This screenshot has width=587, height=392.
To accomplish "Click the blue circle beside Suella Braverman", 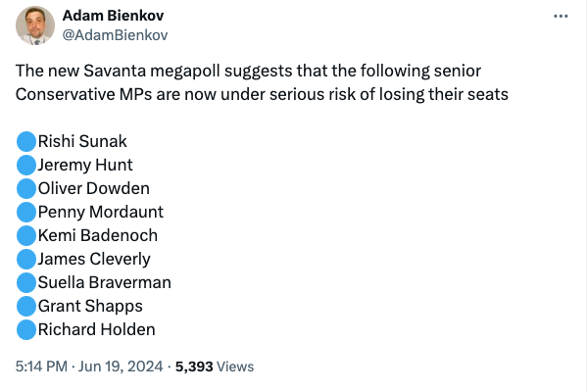I will pos(26,282).
